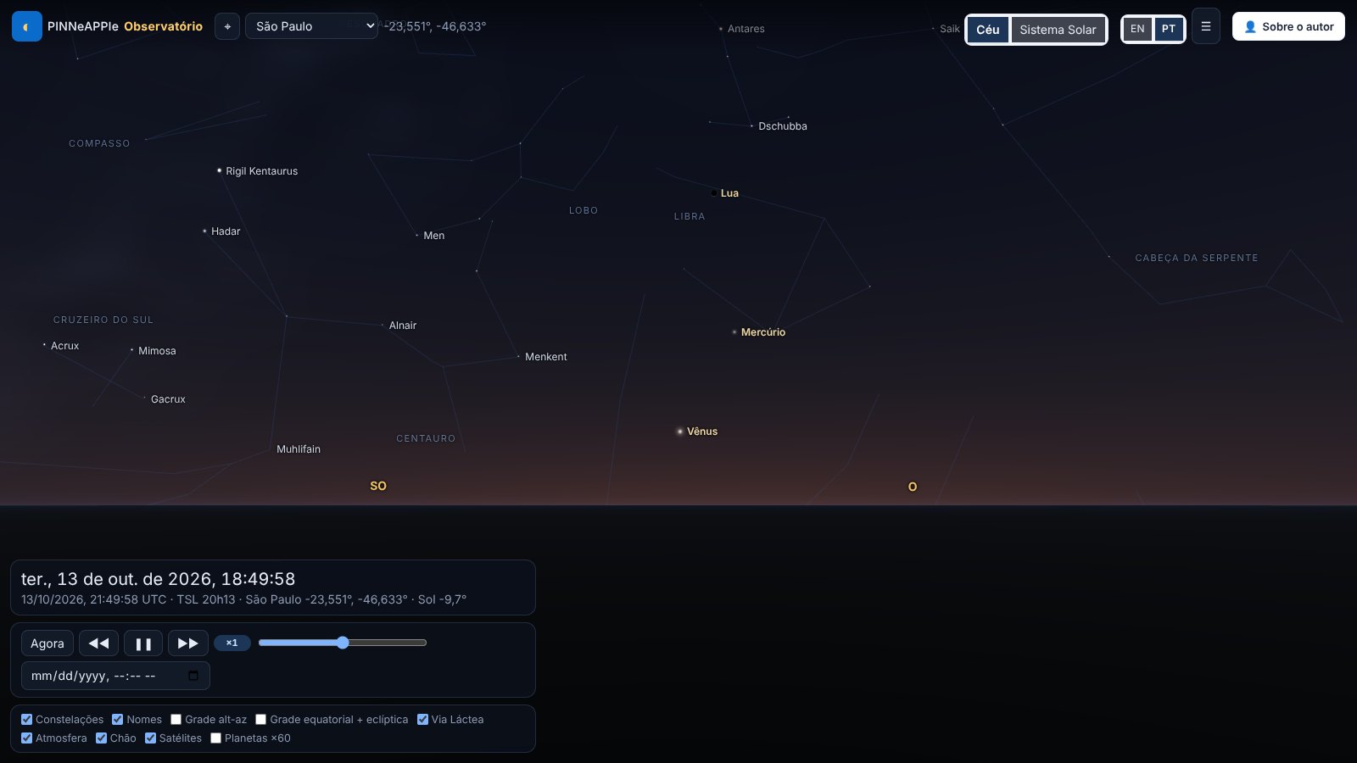Click the Acrux star label

(x=64, y=346)
